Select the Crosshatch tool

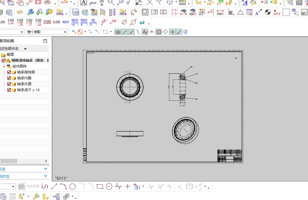click(145, 12)
